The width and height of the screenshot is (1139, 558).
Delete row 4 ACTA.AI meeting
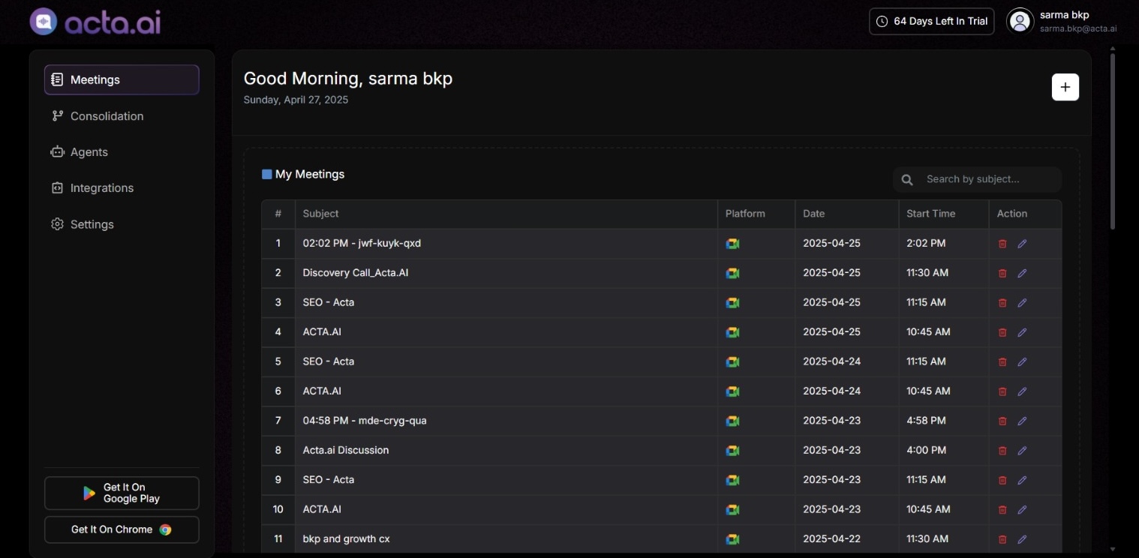point(1002,332)
